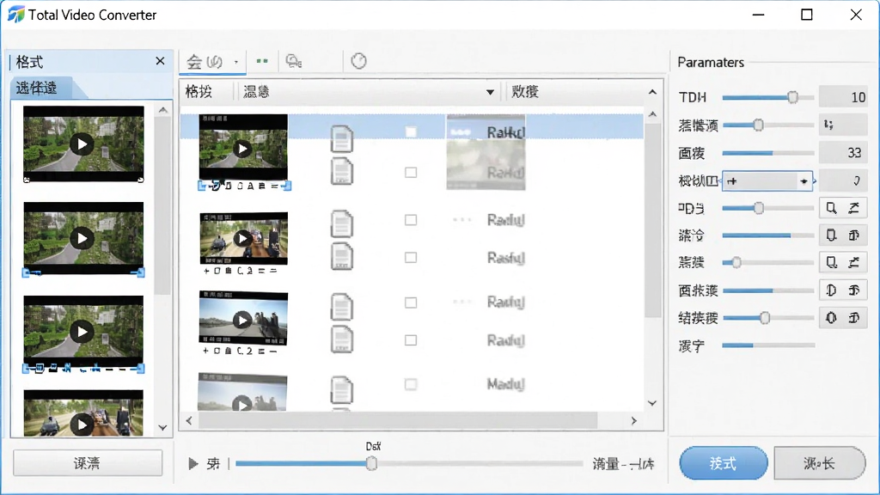Play first garden thumbnail in left panel
Image resolution: width=880 pixels, height=495 pixels.
[82, 144]
